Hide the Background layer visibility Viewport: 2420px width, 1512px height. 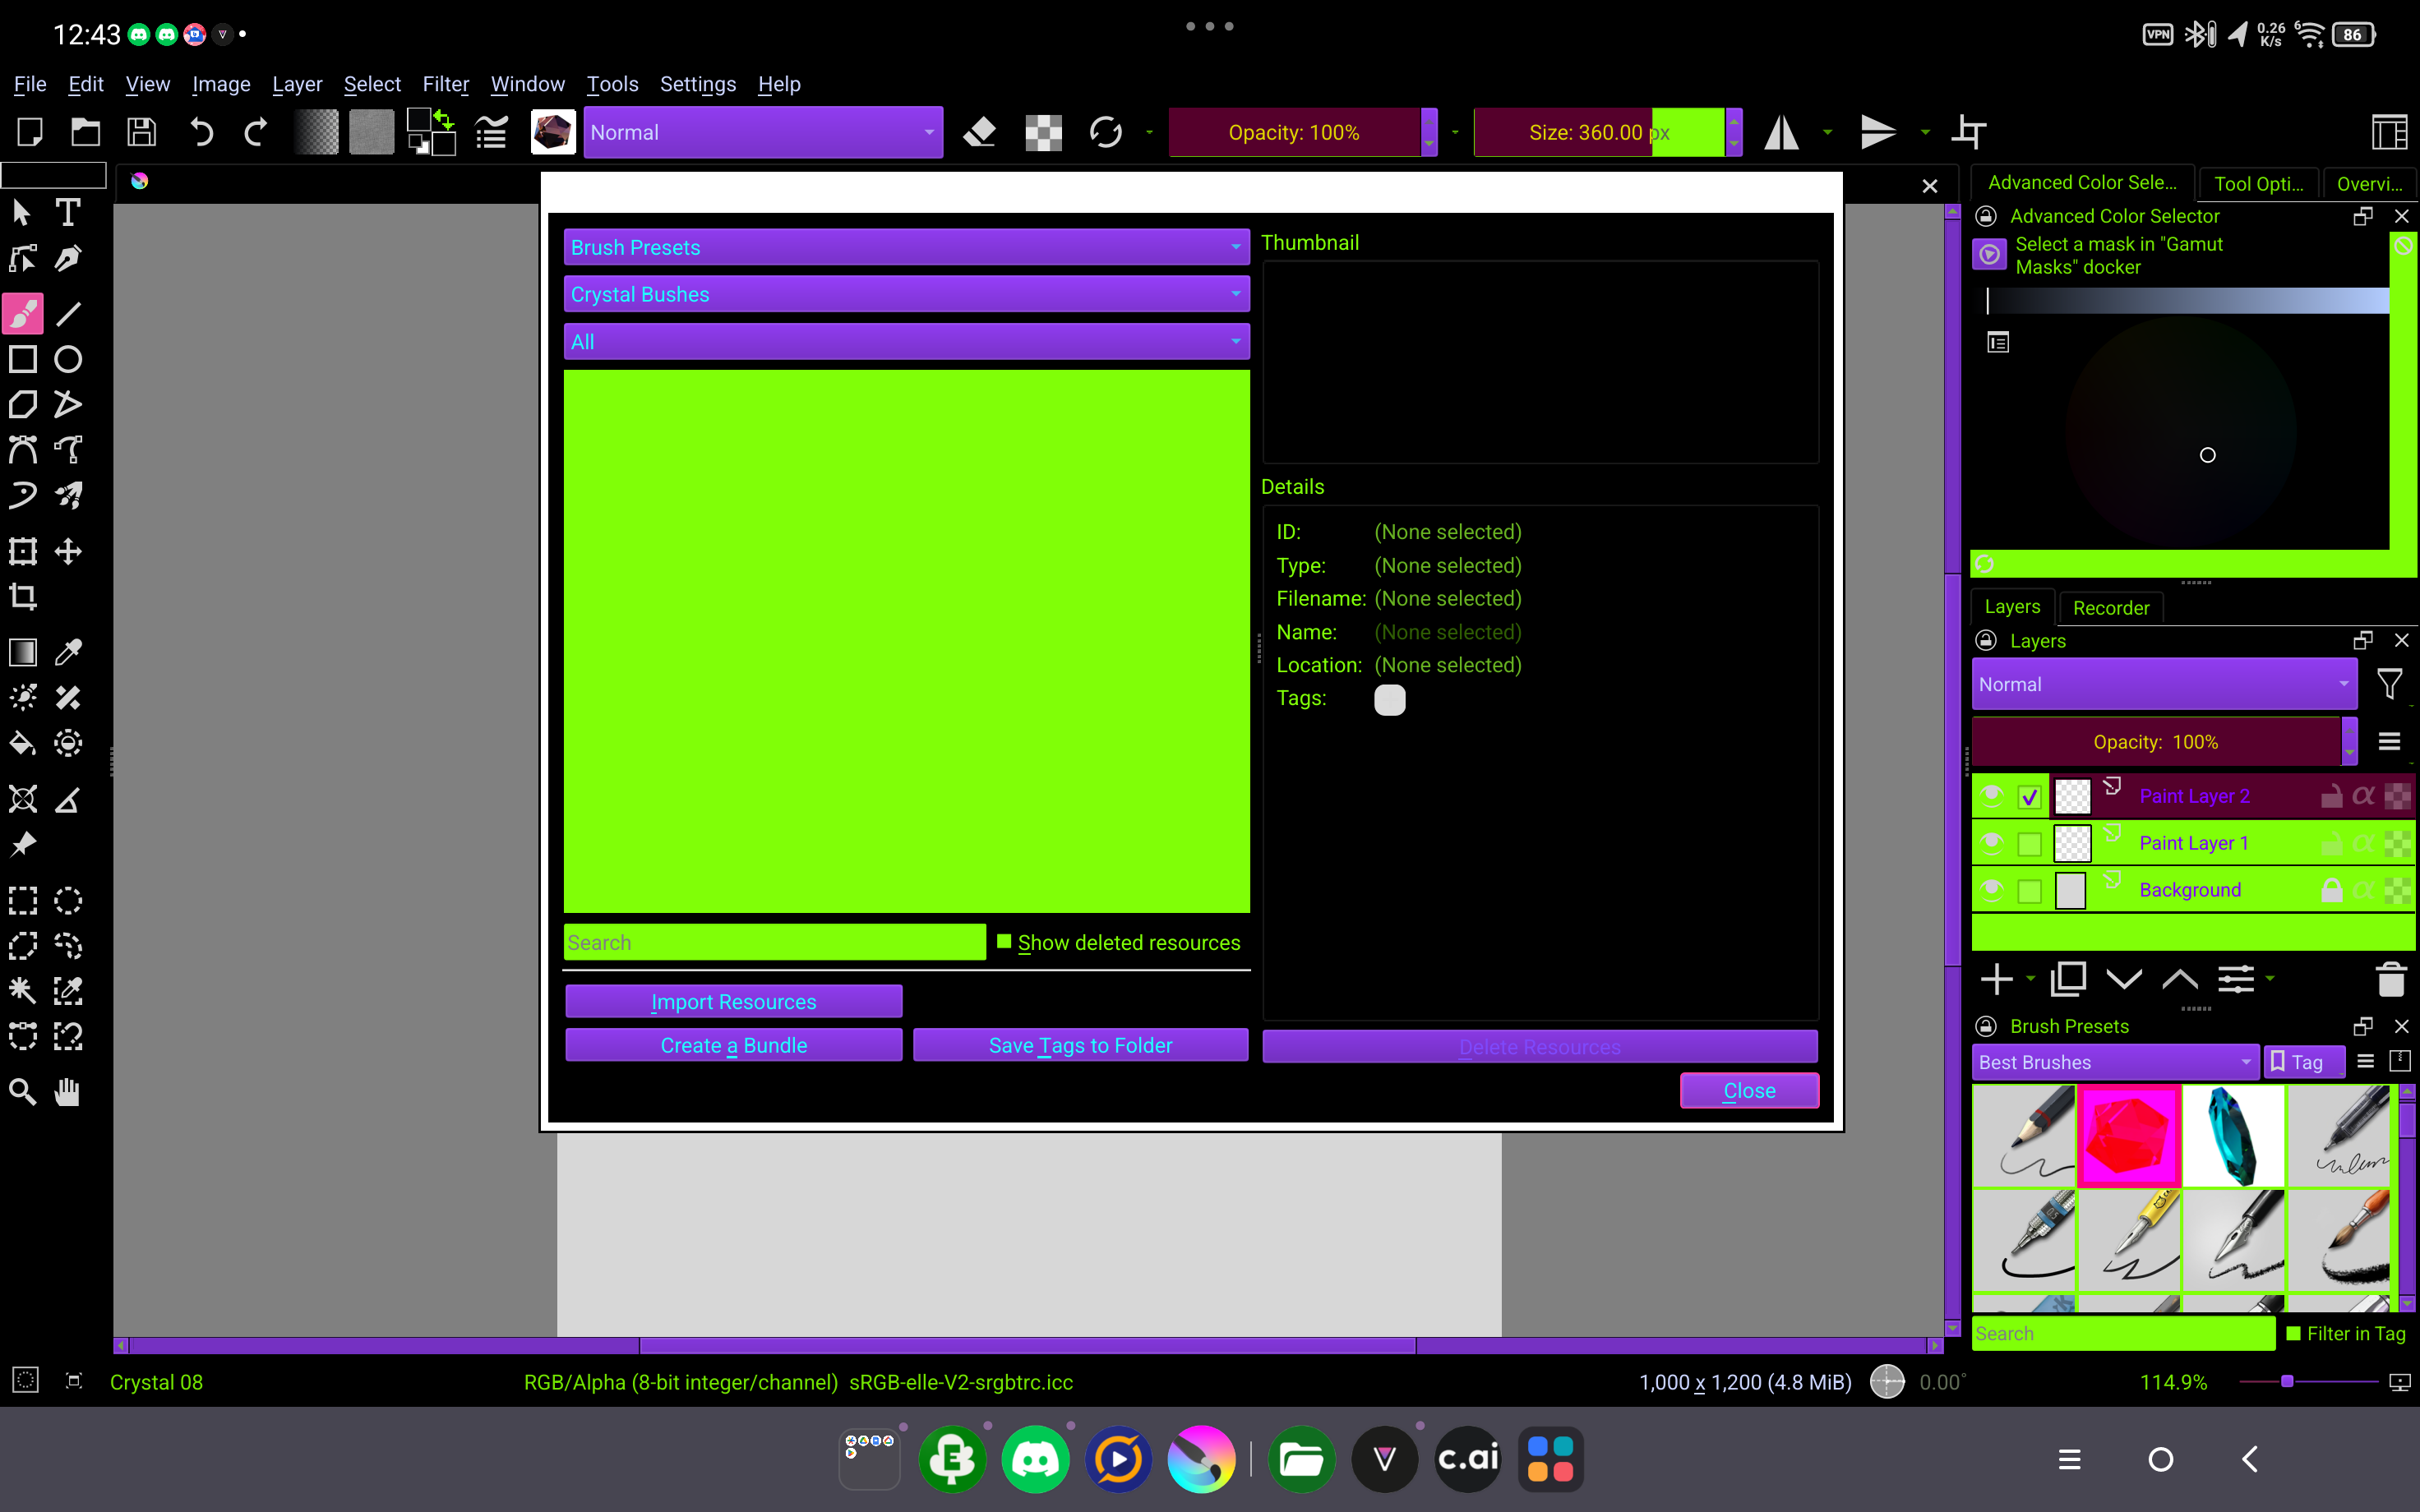pos(1991,890)
